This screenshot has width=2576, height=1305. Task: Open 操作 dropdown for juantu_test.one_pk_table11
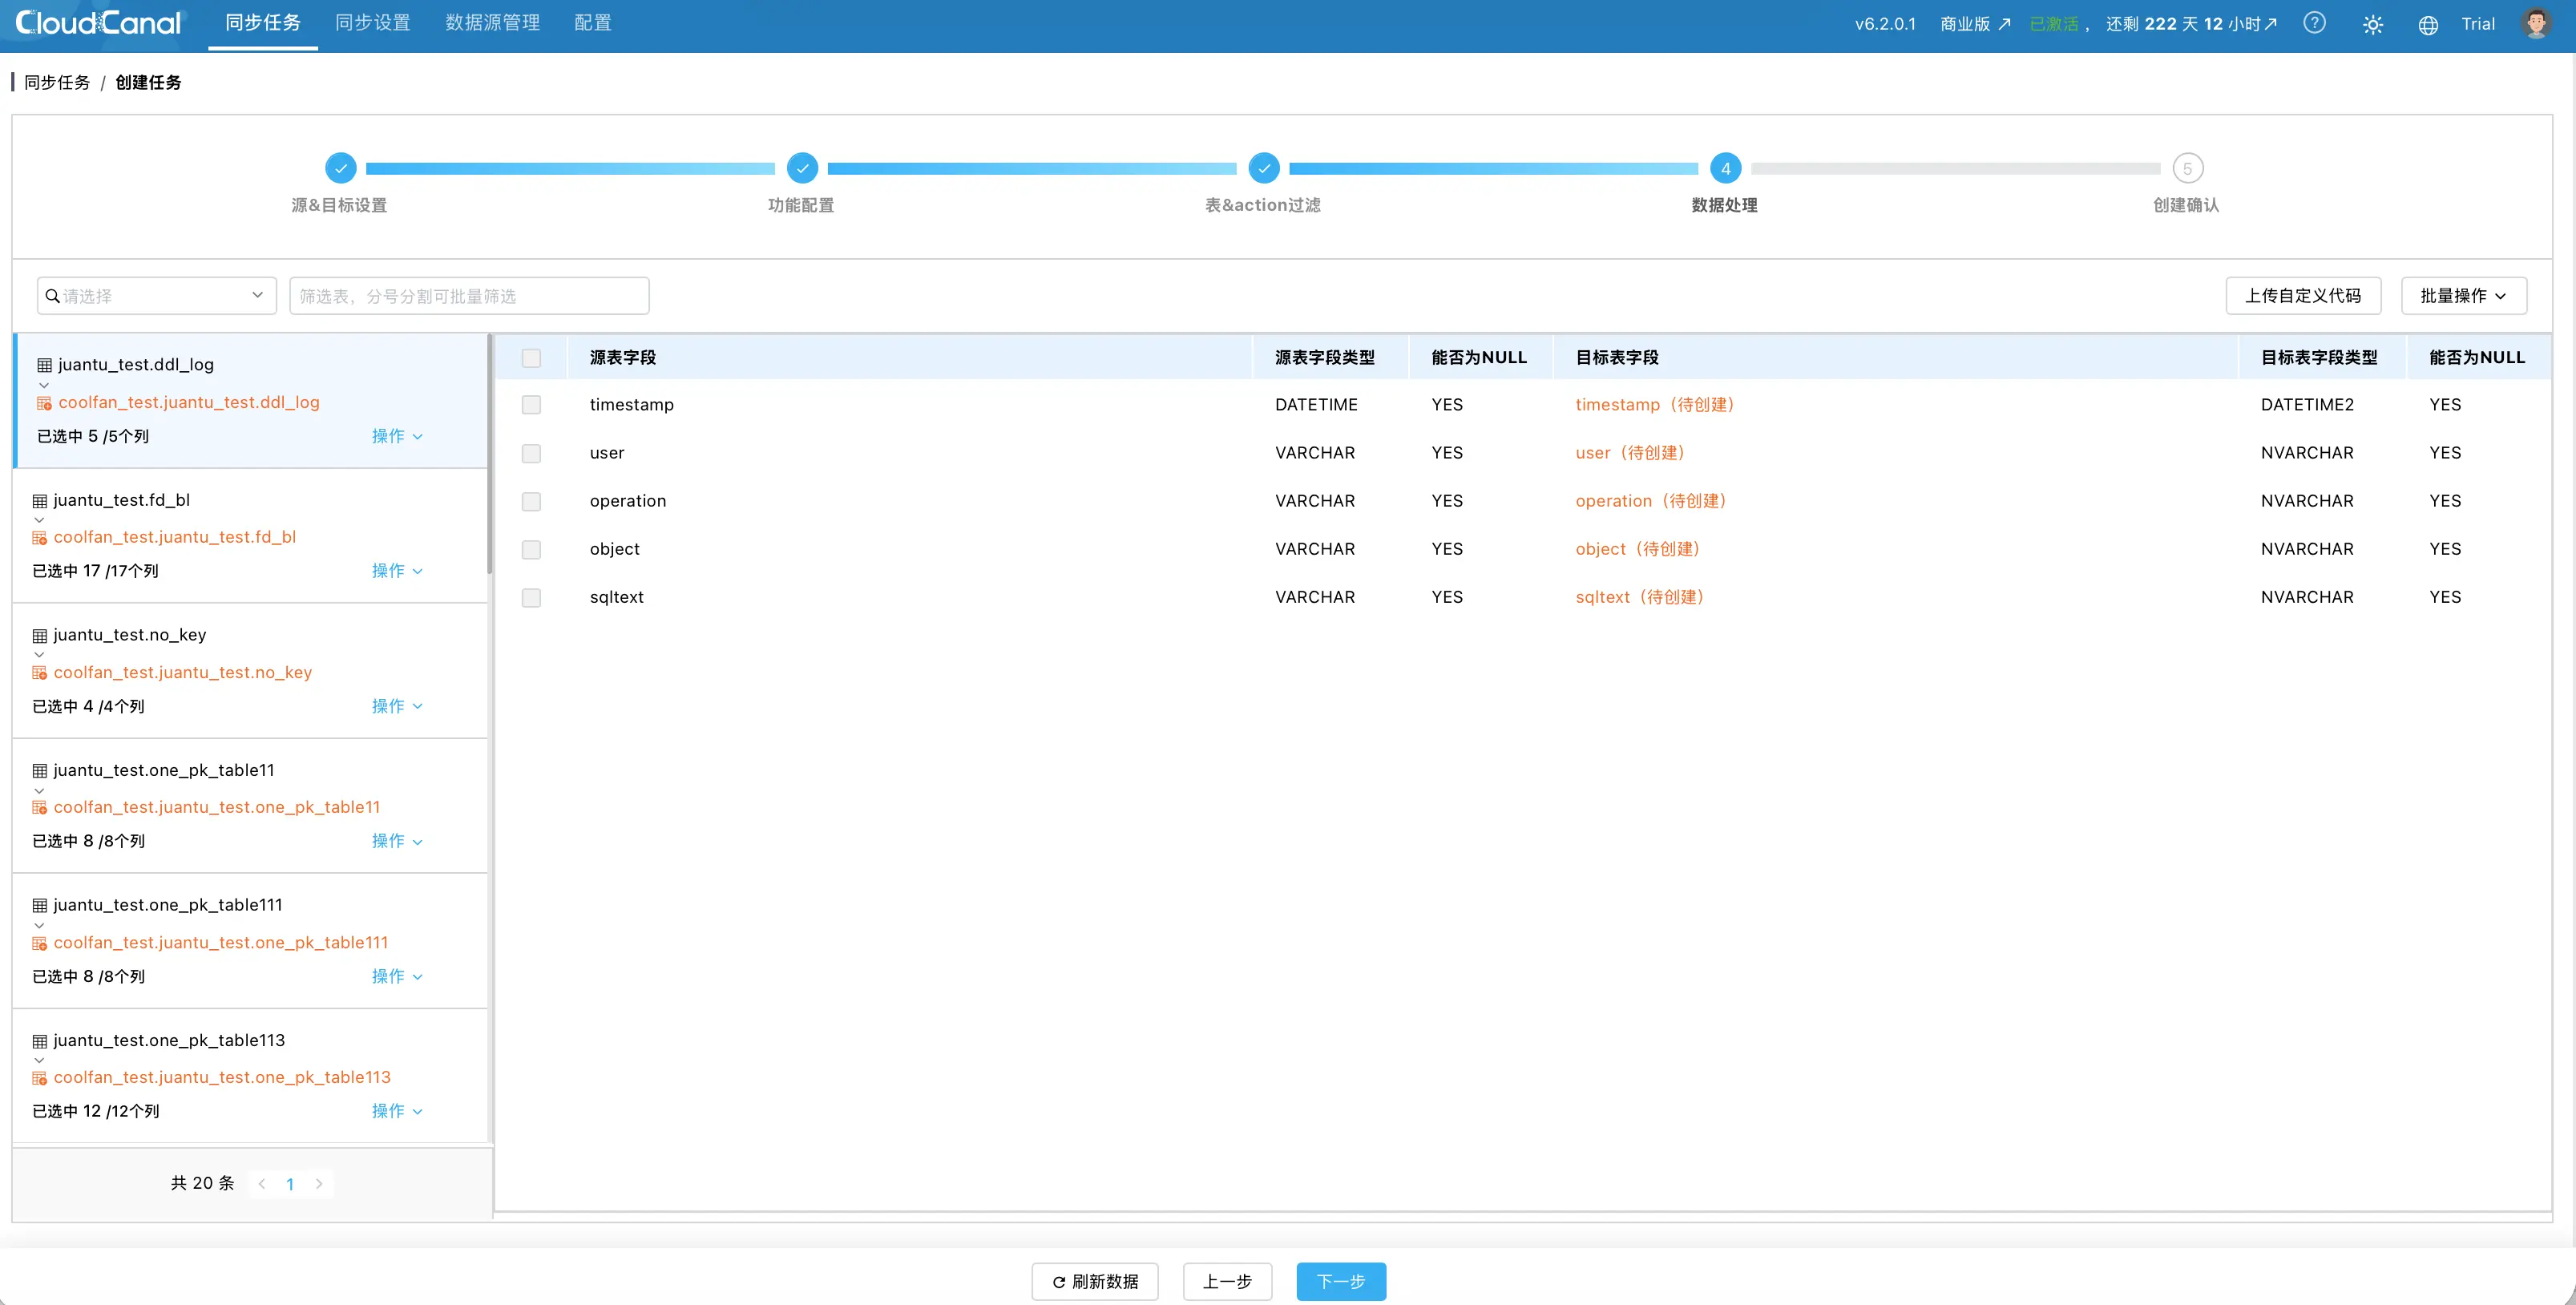(x=397, y=841)
